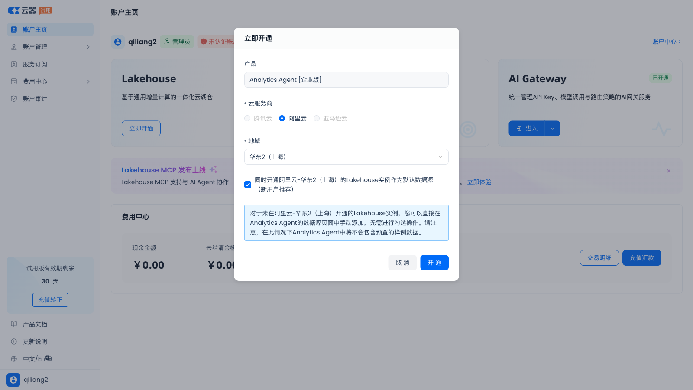Image resolution: width=693 pixels, height=390 pixels.
Task: Expand the 费用中心 submenu chevron
Action: (x=88, y=81)
